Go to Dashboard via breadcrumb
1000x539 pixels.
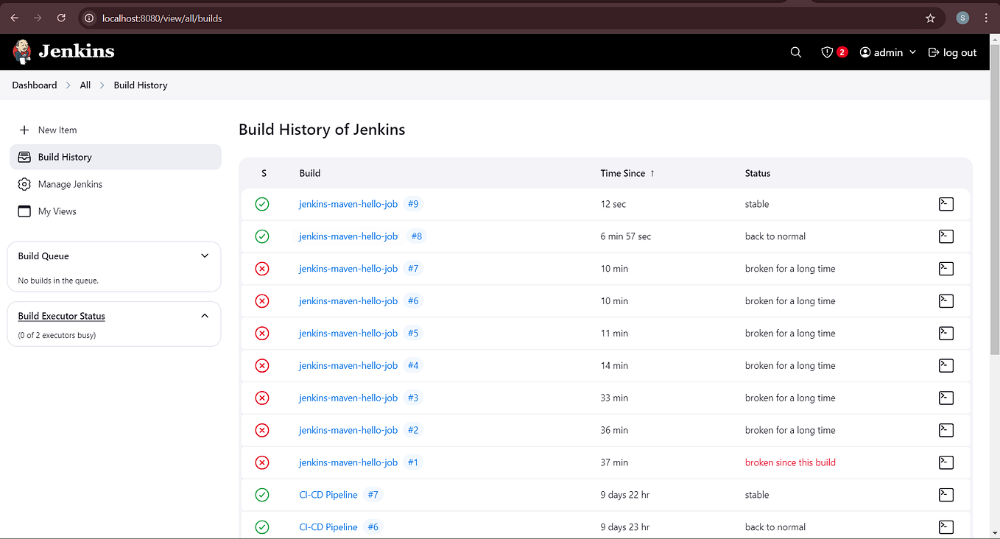tap(34, 85)
